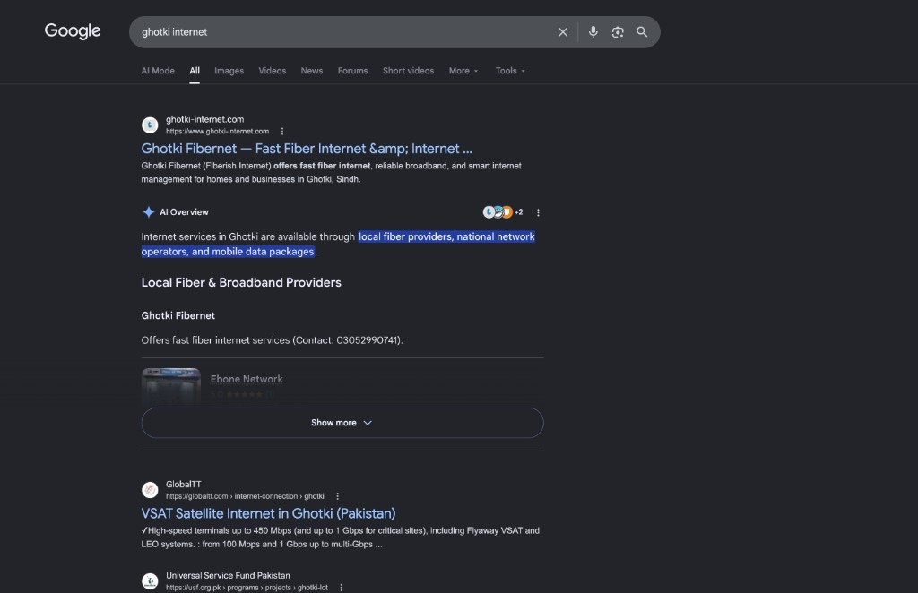Open AI Overview source icons +2

point(502,211)
